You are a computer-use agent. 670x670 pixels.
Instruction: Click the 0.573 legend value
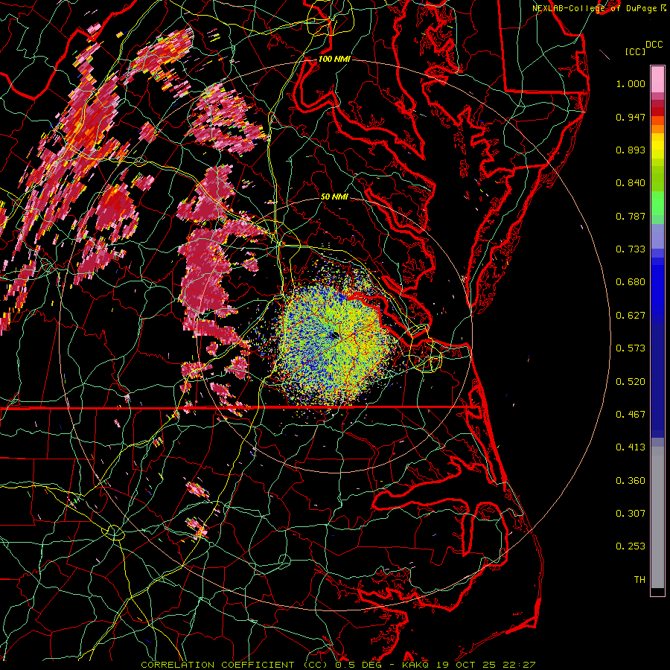tap(631, 348)
